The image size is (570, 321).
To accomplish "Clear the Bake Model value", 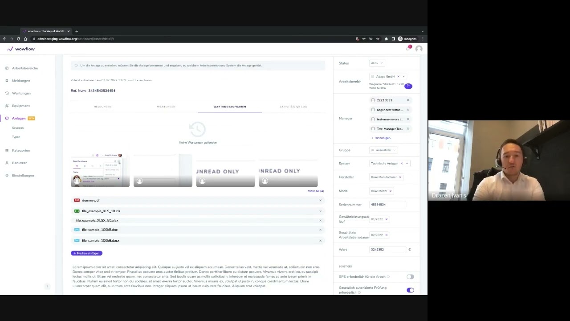I will 390,191.
